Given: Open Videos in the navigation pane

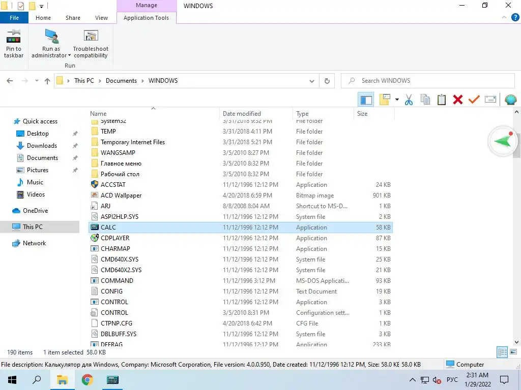Looking at the screenshot, I should click(36, 194).
